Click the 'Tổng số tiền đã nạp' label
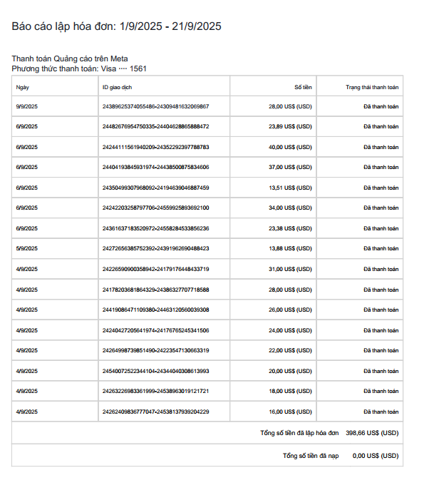This screenshot has width=434, height=500. coord(311,456)
